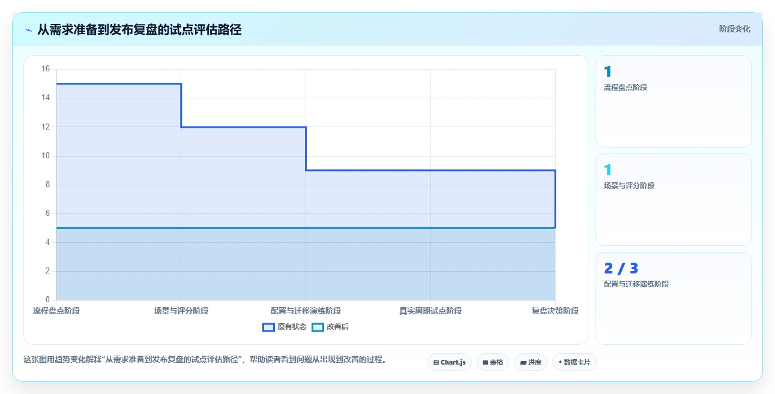Toggle the 改善后 legend swatch
Viewport: 775px width, 394px height.
pos(318,327)
